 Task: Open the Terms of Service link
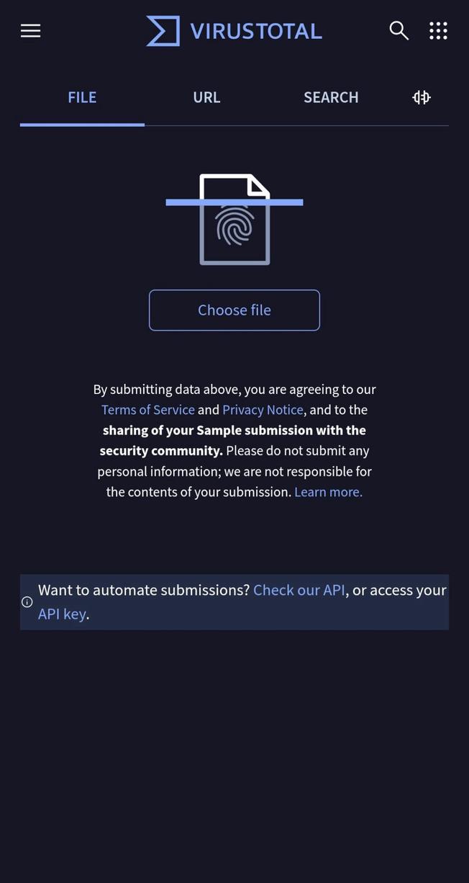click(x=148, y=408)
